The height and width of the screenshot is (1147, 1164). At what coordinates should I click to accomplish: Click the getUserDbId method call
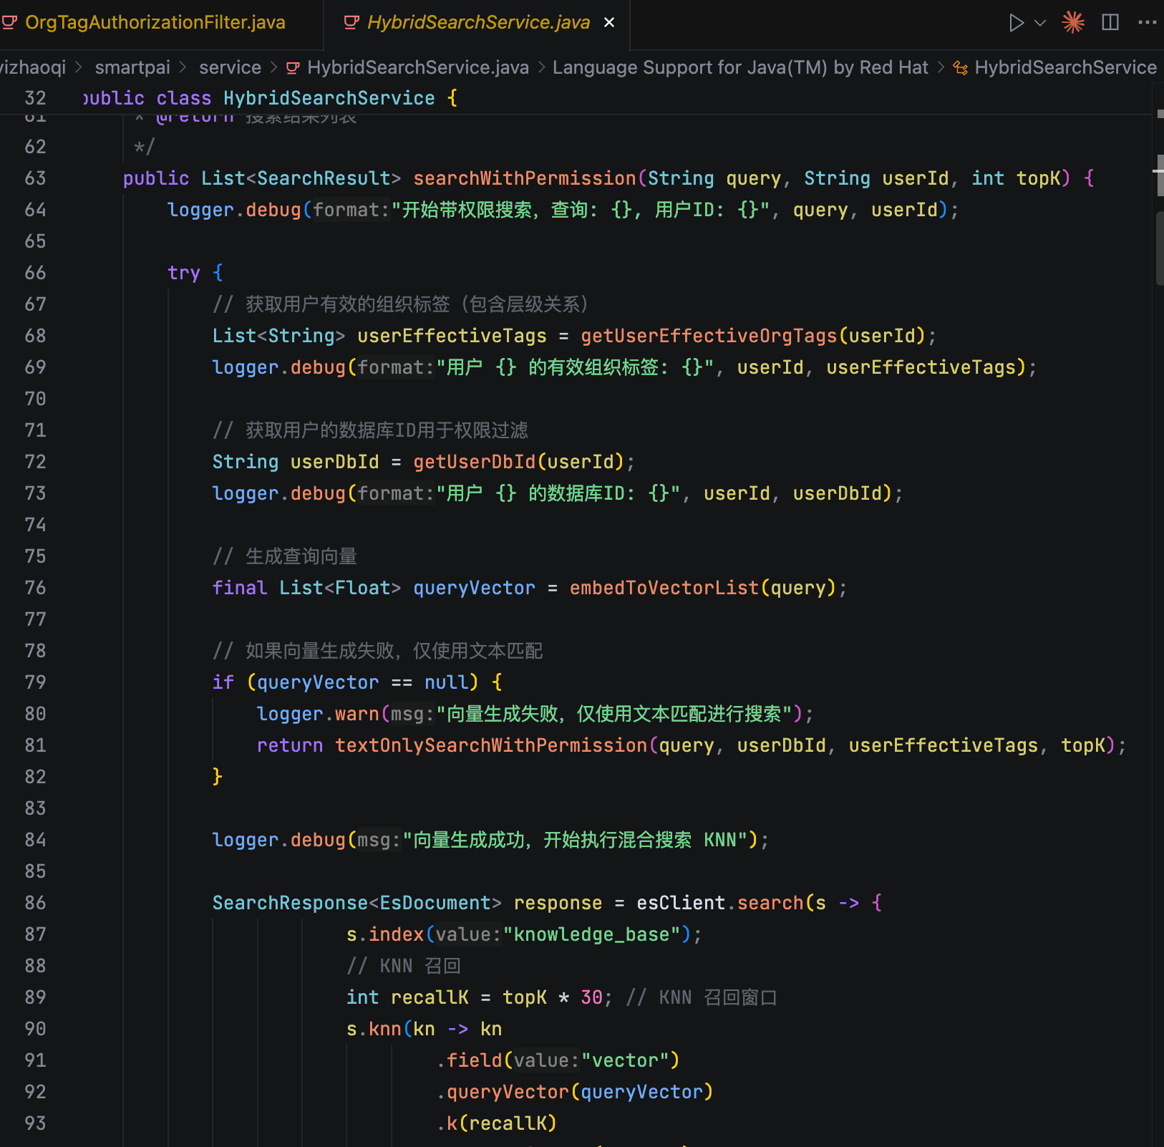(474, 462)
